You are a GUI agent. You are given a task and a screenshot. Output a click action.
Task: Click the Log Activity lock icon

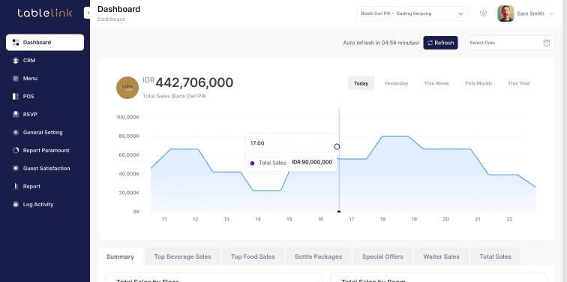(x=16, y=205)
